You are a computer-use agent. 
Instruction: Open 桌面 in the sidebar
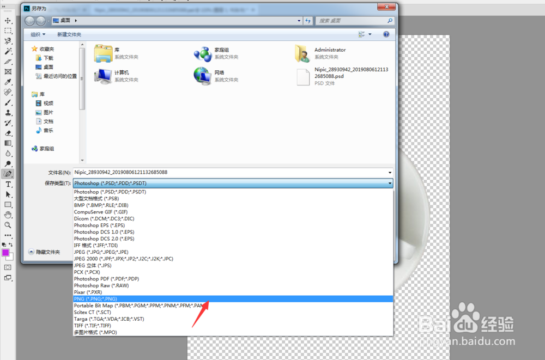point(45,67)
